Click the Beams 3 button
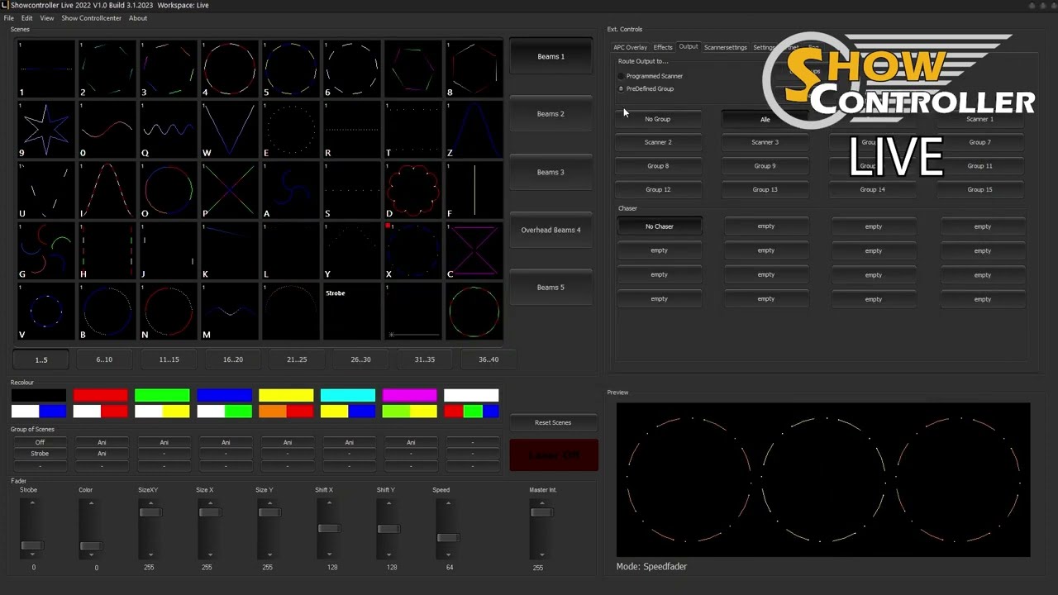Image resolution: width=1058 pixels, height=595 pixels. click(550, 172)
